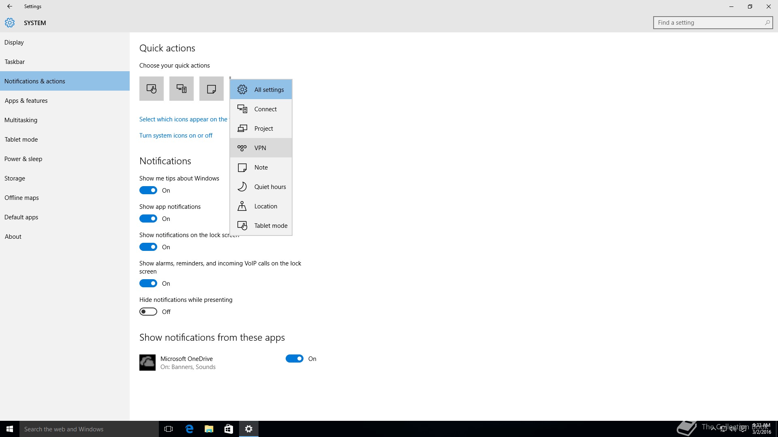Enable Hide notifications while presenting

[148, 312]
